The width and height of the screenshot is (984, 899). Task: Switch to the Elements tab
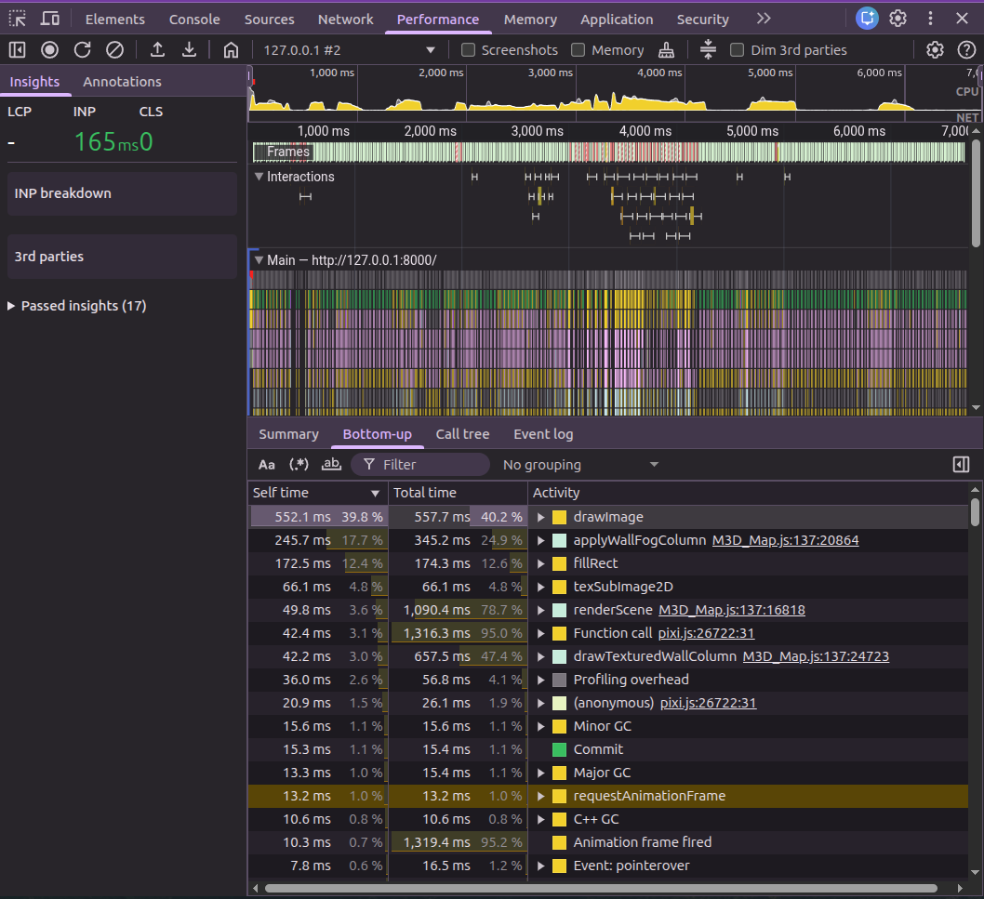(114, 20)
